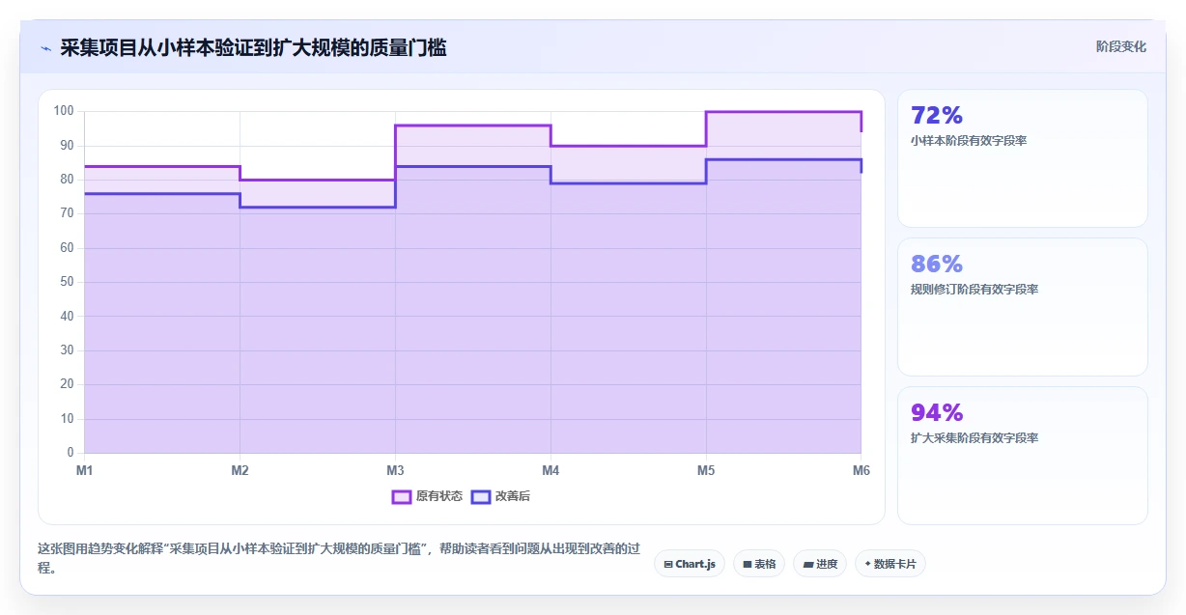The height and width of the screenshot is (615, 1186).
Task: Click the icon in the Chart.js chip
Action: 668,564
